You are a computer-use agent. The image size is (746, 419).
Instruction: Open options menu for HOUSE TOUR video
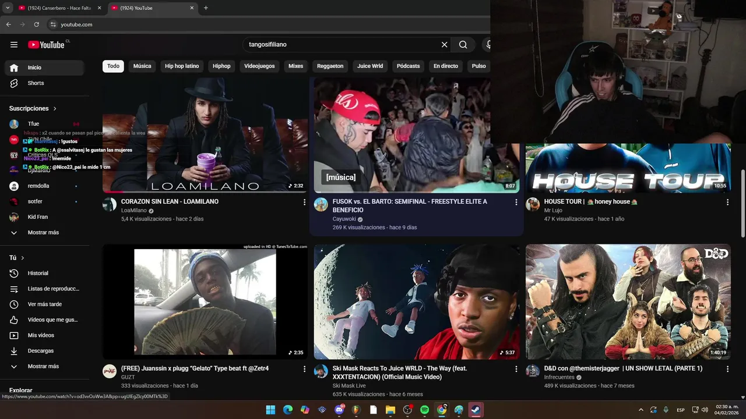727,202
